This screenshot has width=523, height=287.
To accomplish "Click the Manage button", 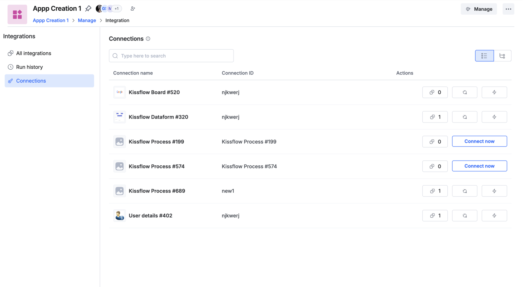I will tap(479, 9).
